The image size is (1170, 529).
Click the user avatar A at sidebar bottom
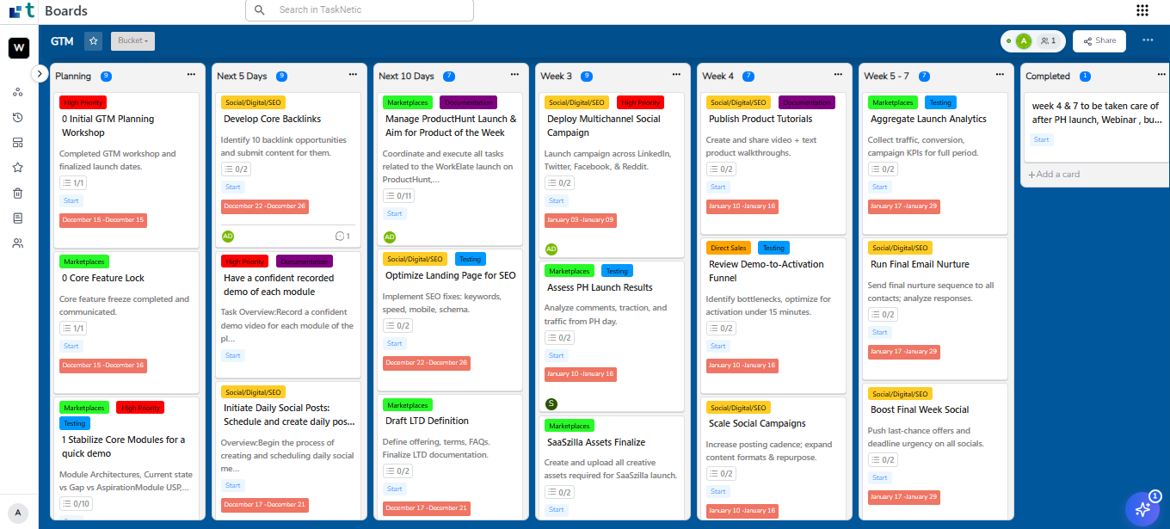click(18, 514)
